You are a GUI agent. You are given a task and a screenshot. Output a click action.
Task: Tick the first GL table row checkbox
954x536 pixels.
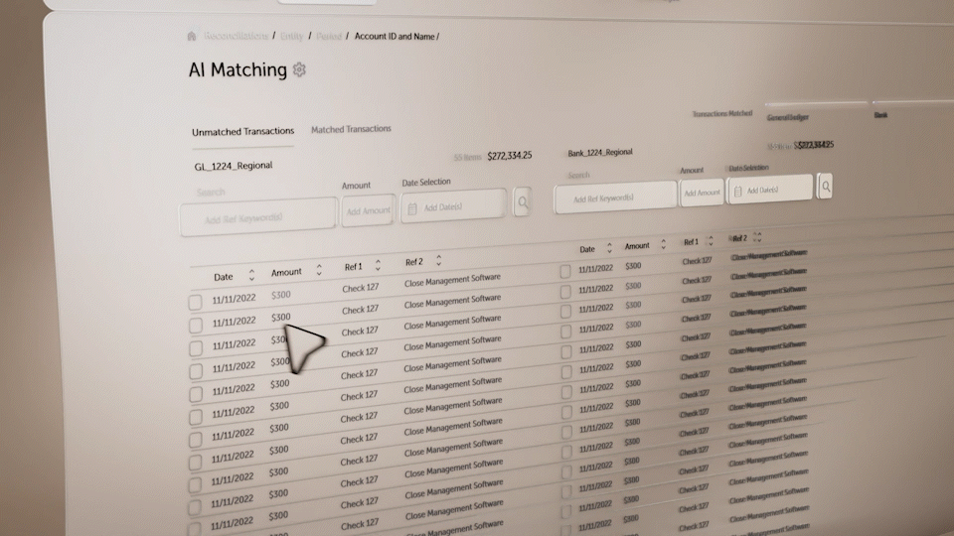point(196,302)
